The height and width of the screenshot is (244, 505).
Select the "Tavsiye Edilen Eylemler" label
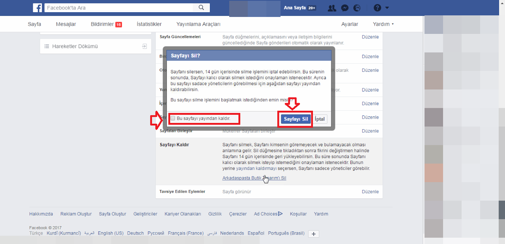point(182,192)
